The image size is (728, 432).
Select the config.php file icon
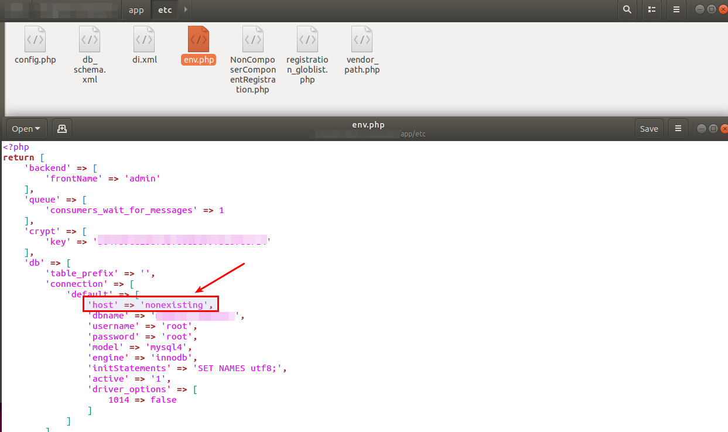click(35, 45)
